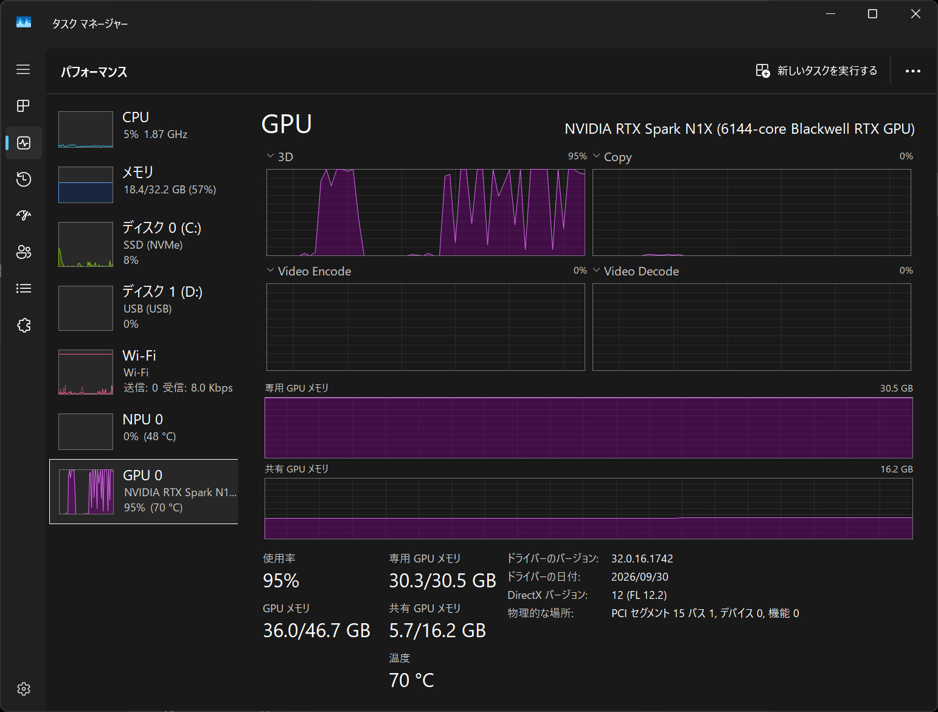Minimize the Task Manager window
The image size is (938, 712).
tap(830, 13)
